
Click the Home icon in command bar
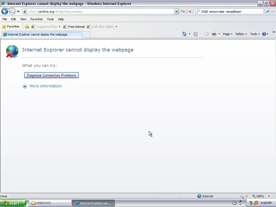click(184, 34)
